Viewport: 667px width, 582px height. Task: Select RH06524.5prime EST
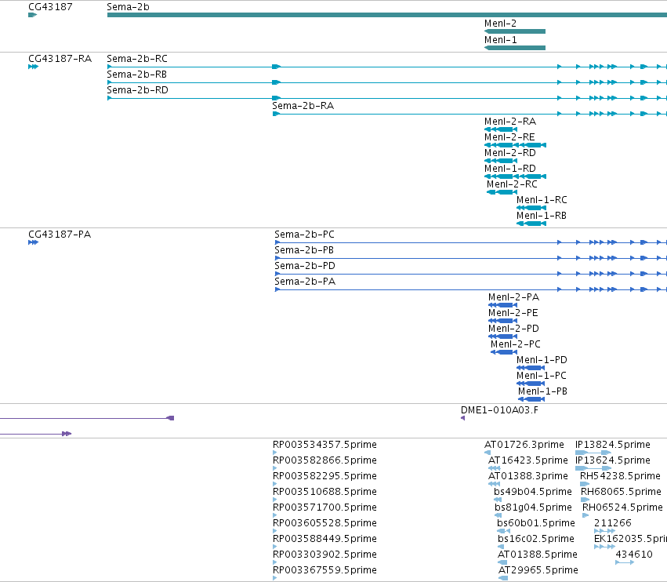pyautogui.click(x=585, y=515)
